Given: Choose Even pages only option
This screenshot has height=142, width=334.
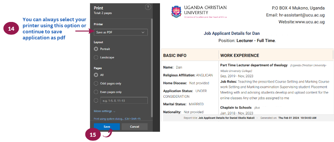Looking at the screenshot, I should [96, 92].
